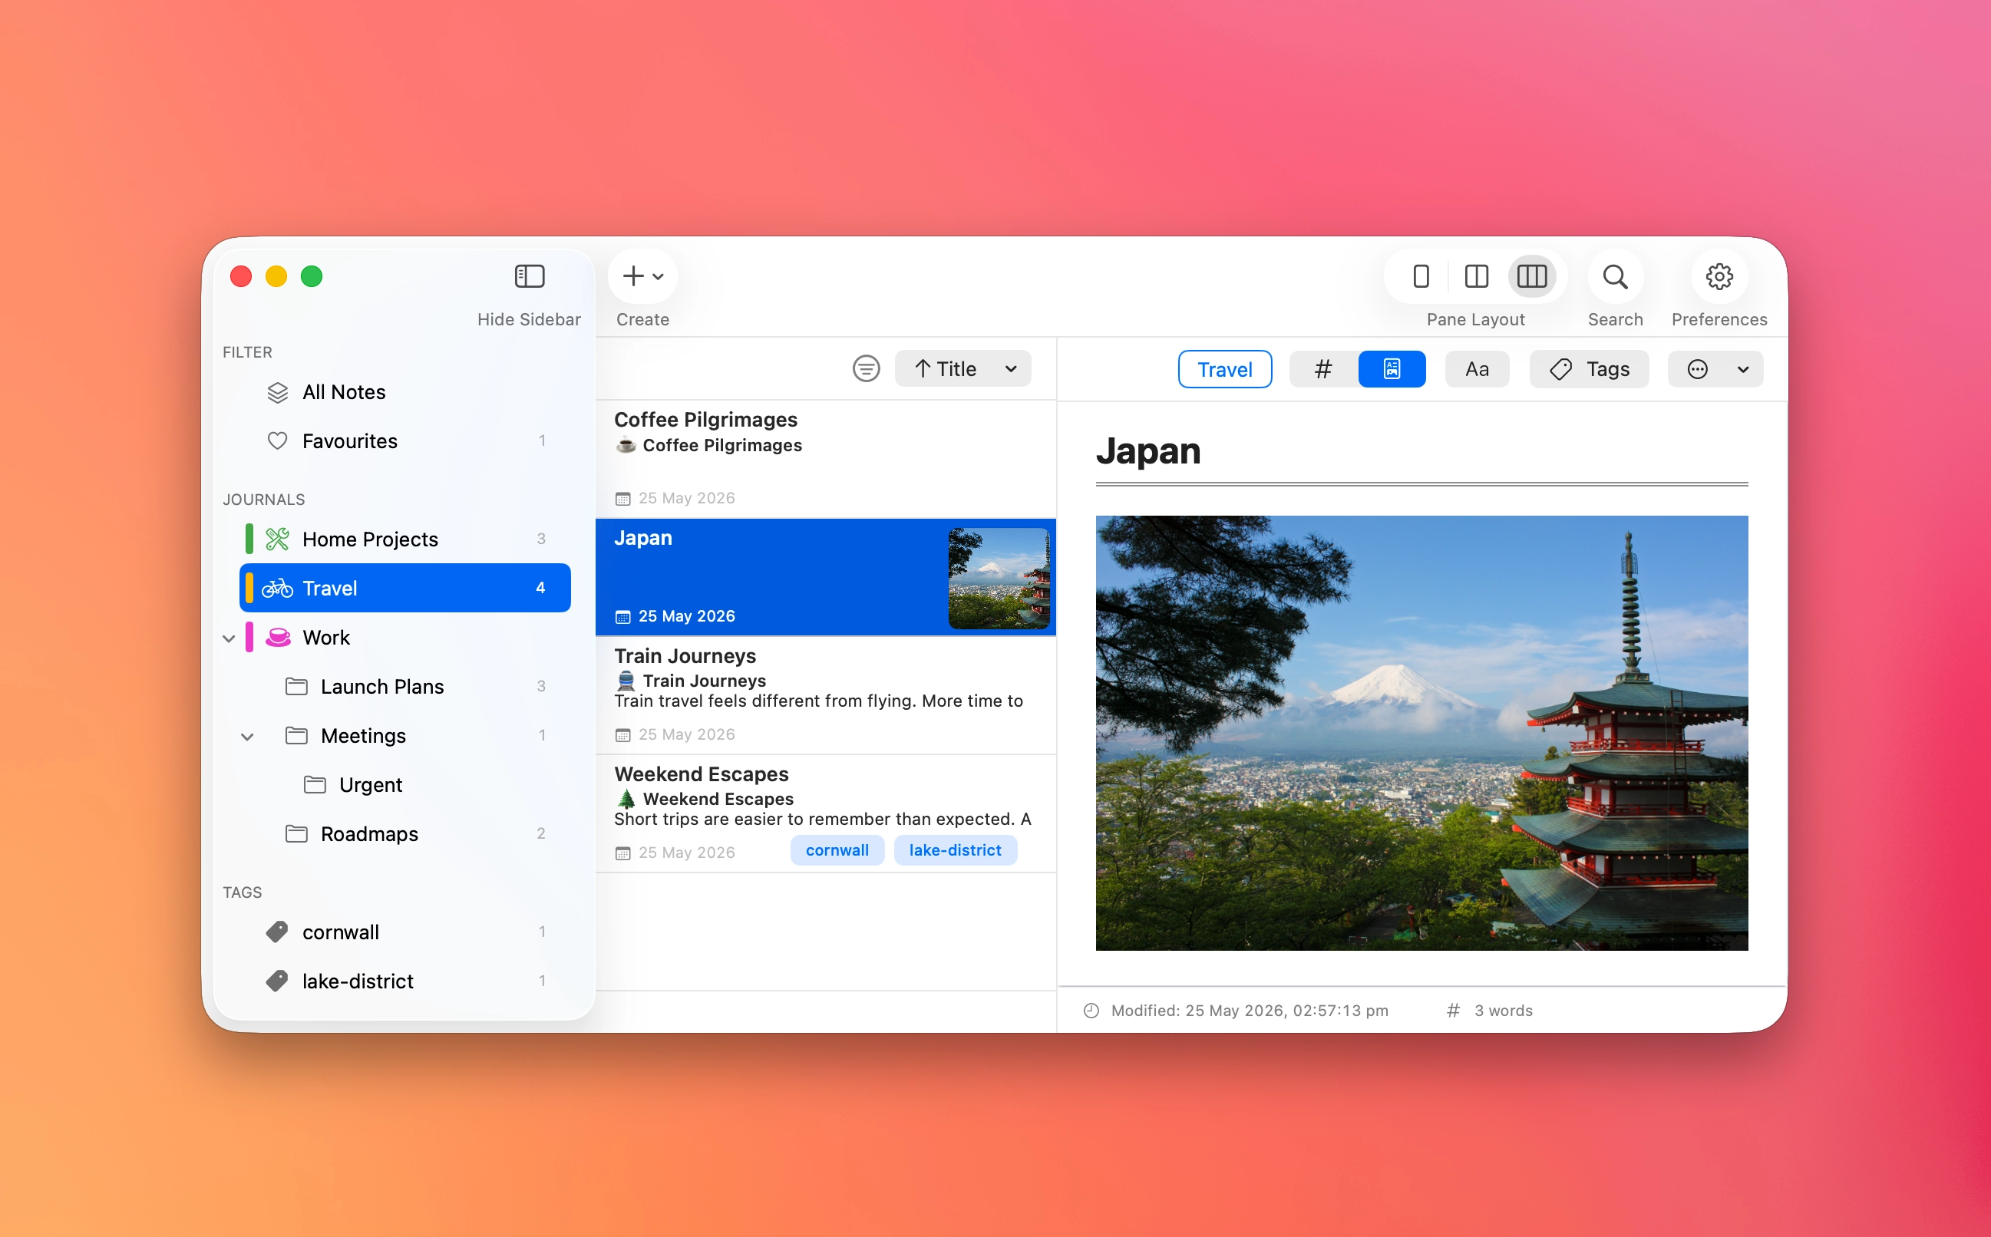Image resolution: width=1991 pixels, height=1237 pixels.
Task: Open the Train Journeys note
Action: click(826, 695)
